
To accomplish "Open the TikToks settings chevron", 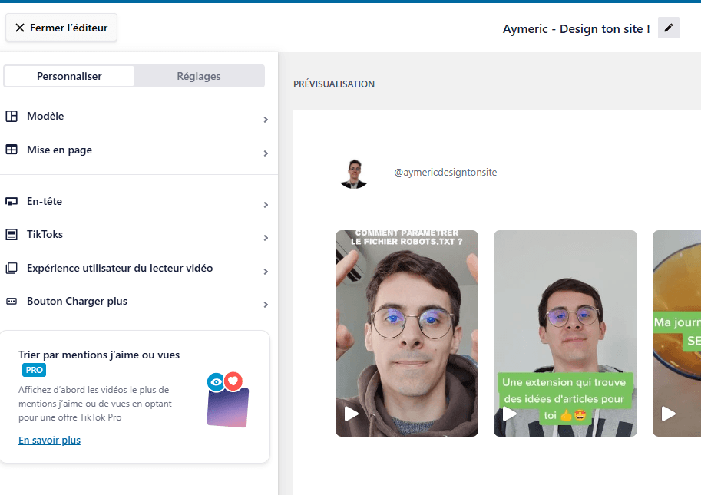I will click(x=266, y=238).
